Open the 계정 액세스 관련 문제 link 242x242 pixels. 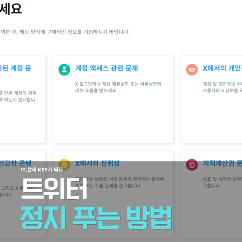click(107, 68)
